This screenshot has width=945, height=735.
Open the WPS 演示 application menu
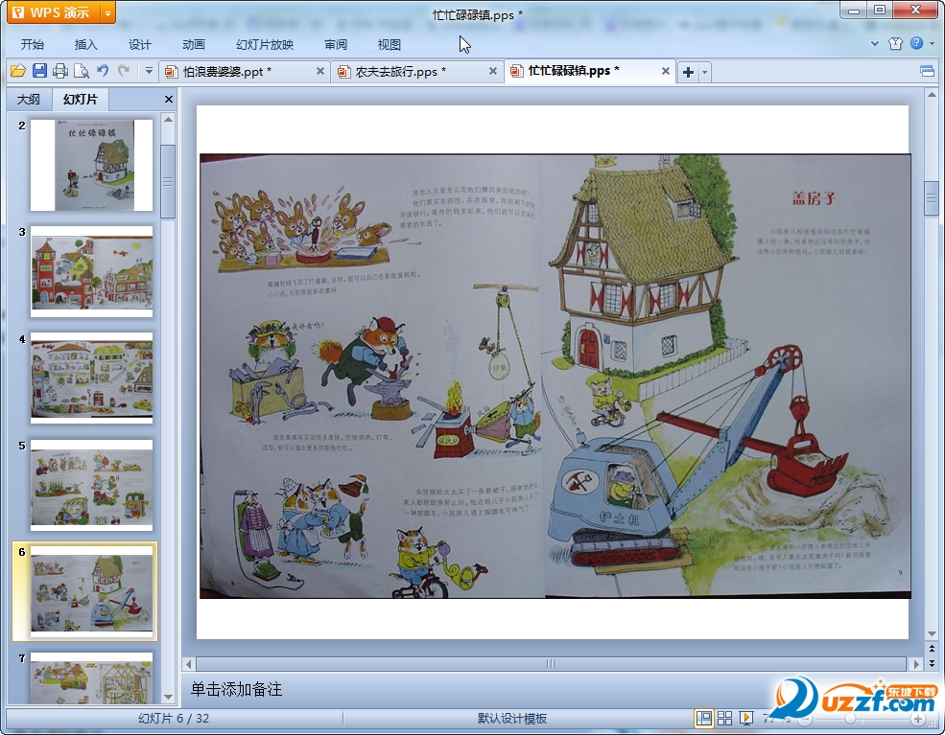[x=53, y=12]
